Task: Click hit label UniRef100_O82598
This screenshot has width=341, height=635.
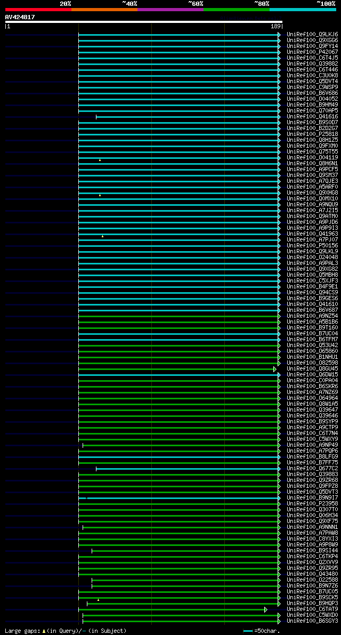Action: (312, 363)
